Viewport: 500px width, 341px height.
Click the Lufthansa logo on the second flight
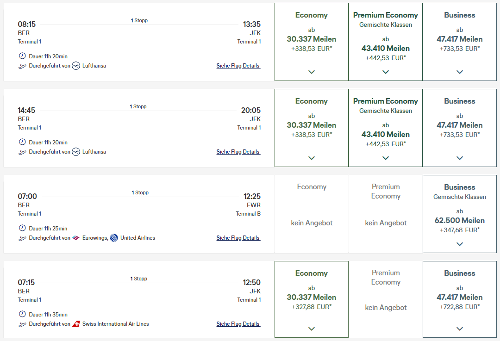tap(76, 151)
